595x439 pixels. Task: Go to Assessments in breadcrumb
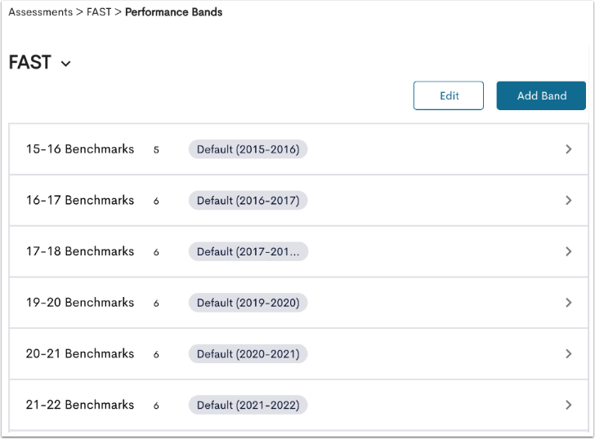(x=41, y=12)
